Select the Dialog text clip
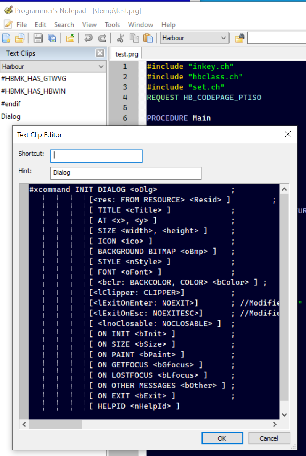Screen dimensions: 306x456 11,116
